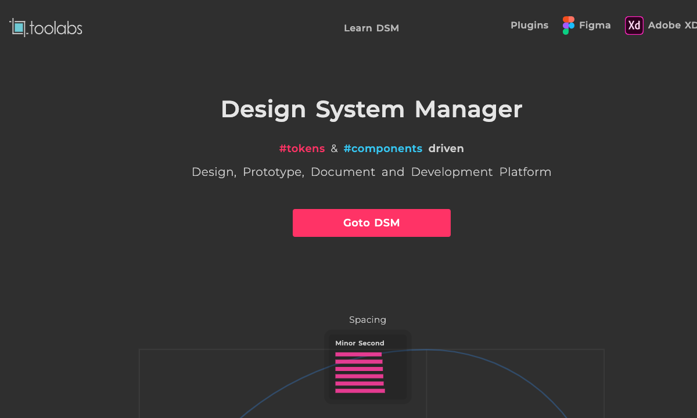Click the word 'driven' in tagline
Image resolution: width=697 pixels, height=418 pixels.
pyautogui.click(x=446, y=149)
